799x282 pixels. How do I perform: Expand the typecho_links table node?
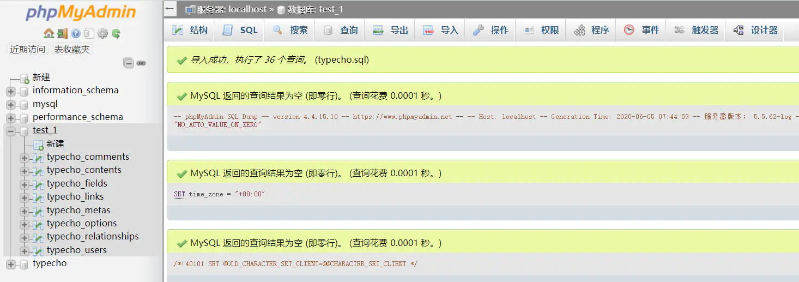point(25,197)
